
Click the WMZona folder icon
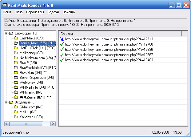(16, 97)
